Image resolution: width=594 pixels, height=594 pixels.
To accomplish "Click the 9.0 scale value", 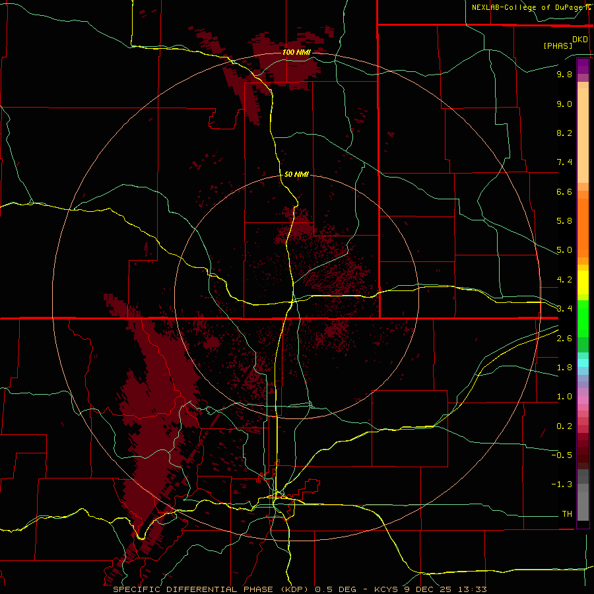I will (x=564, y=104).
